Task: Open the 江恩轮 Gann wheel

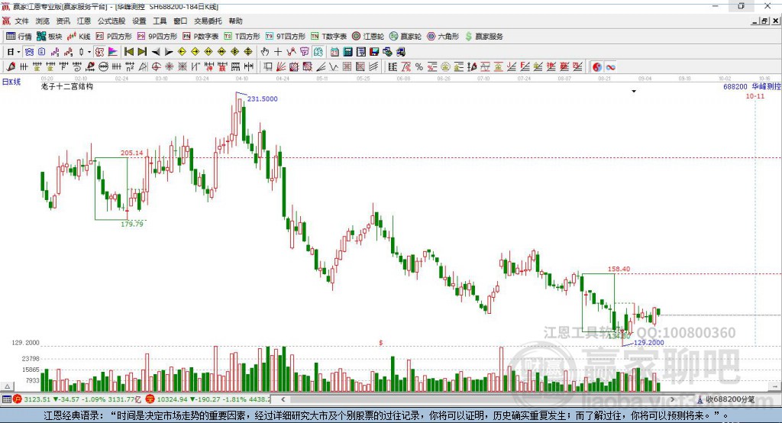Action: point(368,37)
